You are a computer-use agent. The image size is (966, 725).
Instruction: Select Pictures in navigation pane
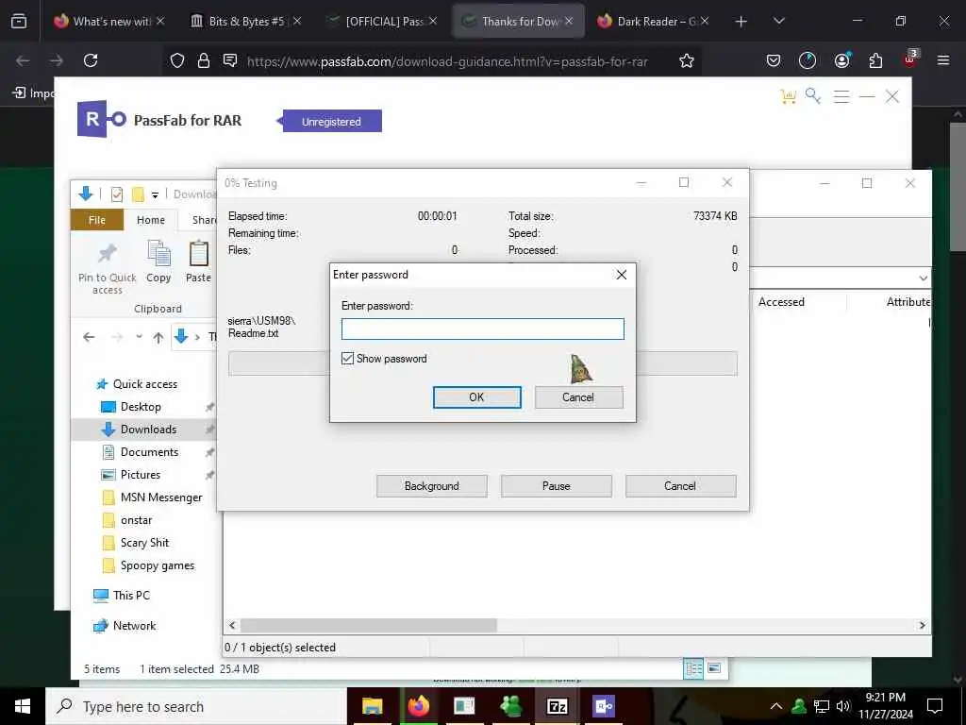pos(130,475)
